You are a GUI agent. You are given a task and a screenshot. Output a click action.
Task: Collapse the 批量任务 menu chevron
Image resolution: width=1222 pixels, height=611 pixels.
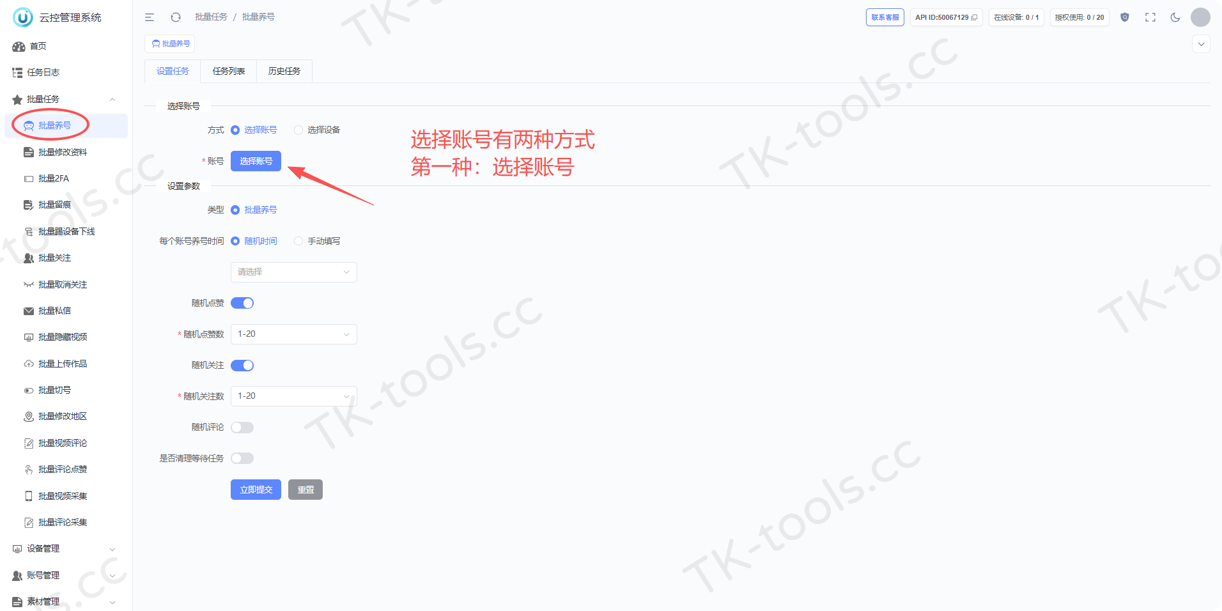pyautogui.click(x=112, y=99)
